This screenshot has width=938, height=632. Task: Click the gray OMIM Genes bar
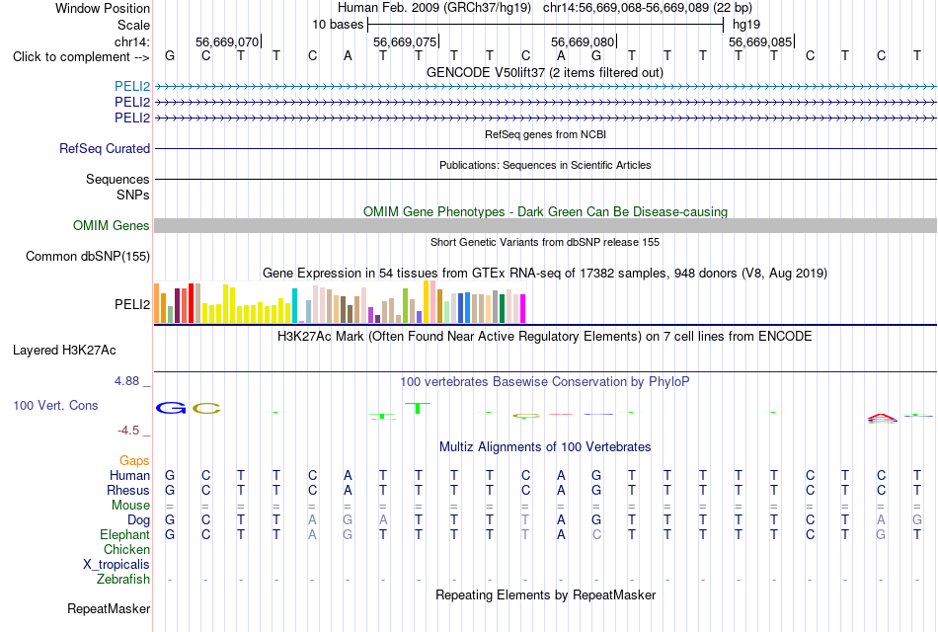coord(545,225)
